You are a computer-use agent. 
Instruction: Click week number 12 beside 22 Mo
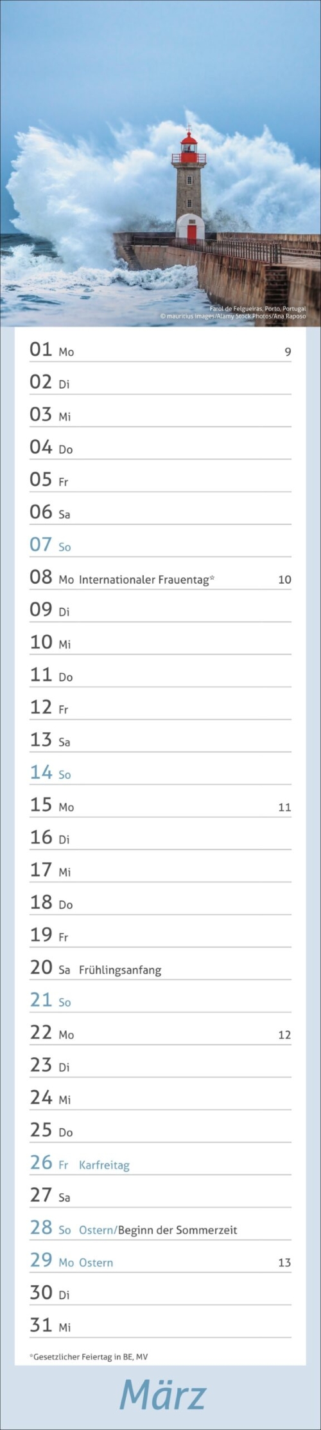(284, 1035)
